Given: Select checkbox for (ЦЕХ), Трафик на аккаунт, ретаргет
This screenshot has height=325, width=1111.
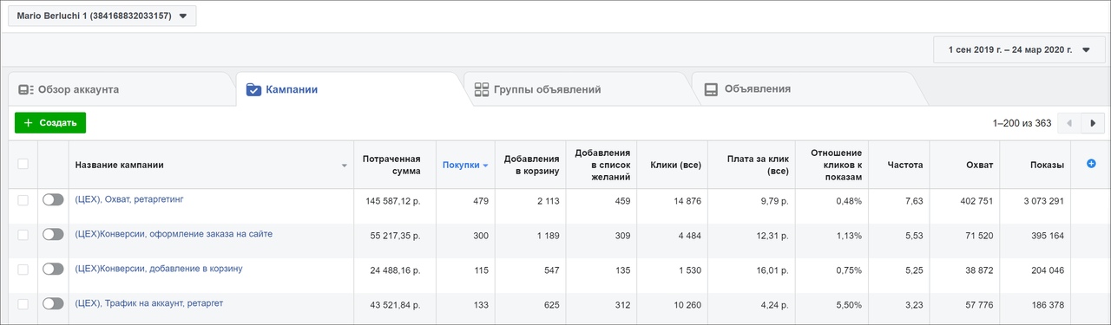Looking at the screenshot, I should click(x=23, y=304).
